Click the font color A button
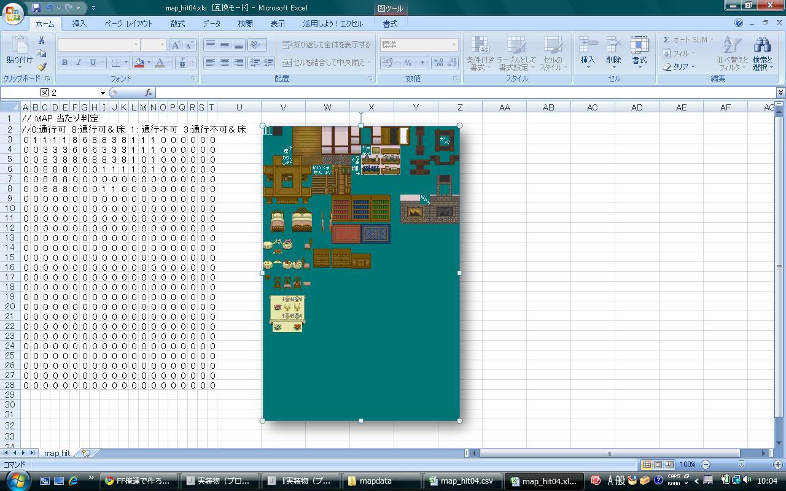Image resolution: width=786 pixels, height=491 pixels. [x=160, y=63]
